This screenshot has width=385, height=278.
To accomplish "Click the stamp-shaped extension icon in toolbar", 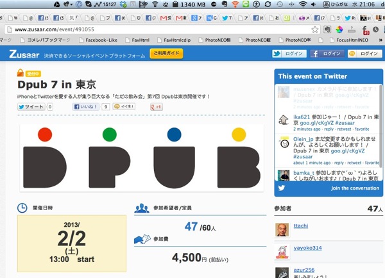I will click(x=352, y=29).
